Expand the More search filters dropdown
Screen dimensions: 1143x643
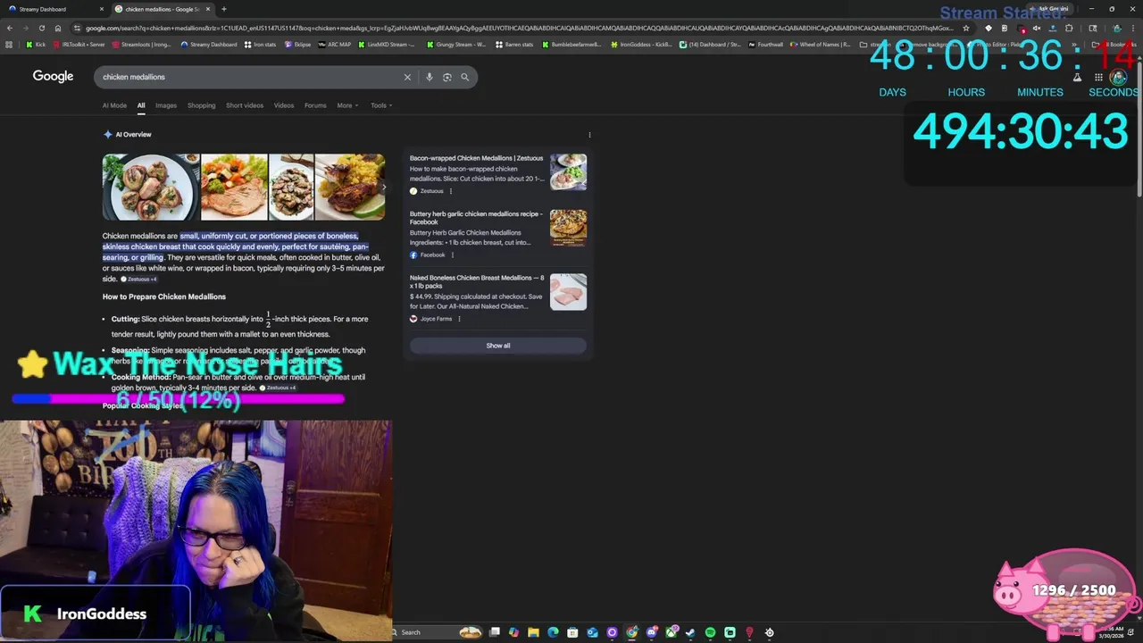point(347,105)
